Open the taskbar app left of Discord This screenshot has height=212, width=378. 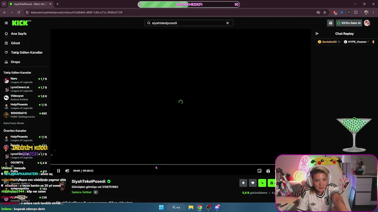(208, 207)
